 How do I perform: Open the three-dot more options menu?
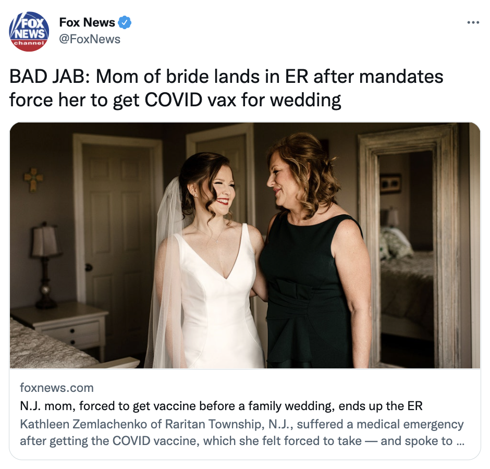tap(473, 22)
